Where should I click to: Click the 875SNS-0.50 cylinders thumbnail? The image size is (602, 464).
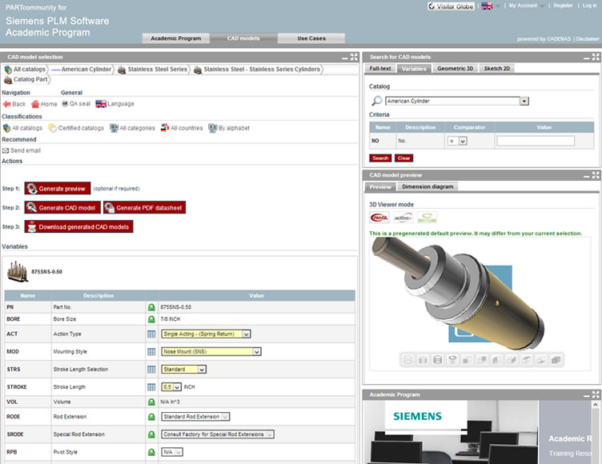tap(18, 272)
